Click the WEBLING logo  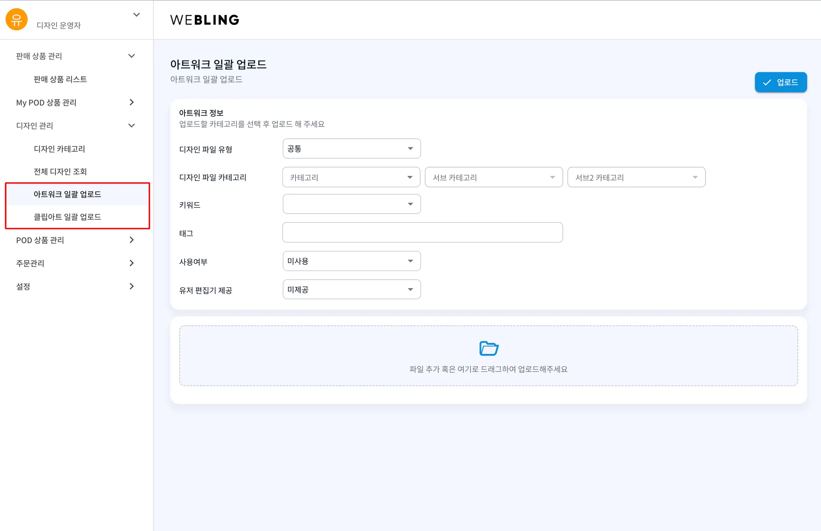coord(204,20)
